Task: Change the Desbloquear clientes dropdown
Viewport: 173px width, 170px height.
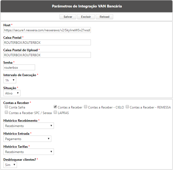Action: coord(10,165)
